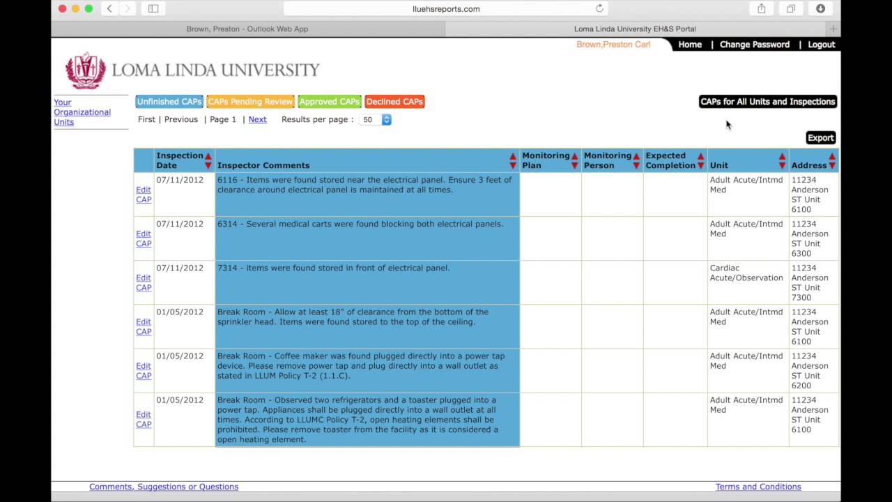This screenshot has width=892, height=502.
Task: Sort Expected Completion ascending with the up arrow
Action: click(700, 157)
